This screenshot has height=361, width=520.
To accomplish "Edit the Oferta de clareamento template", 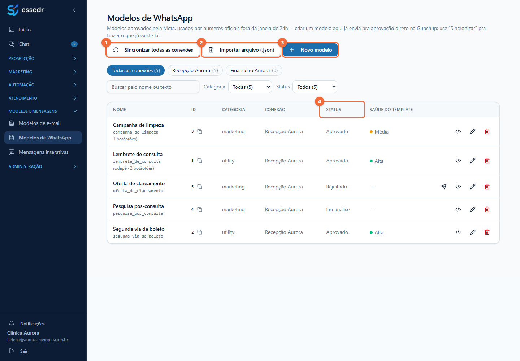I will click(473, 187).
